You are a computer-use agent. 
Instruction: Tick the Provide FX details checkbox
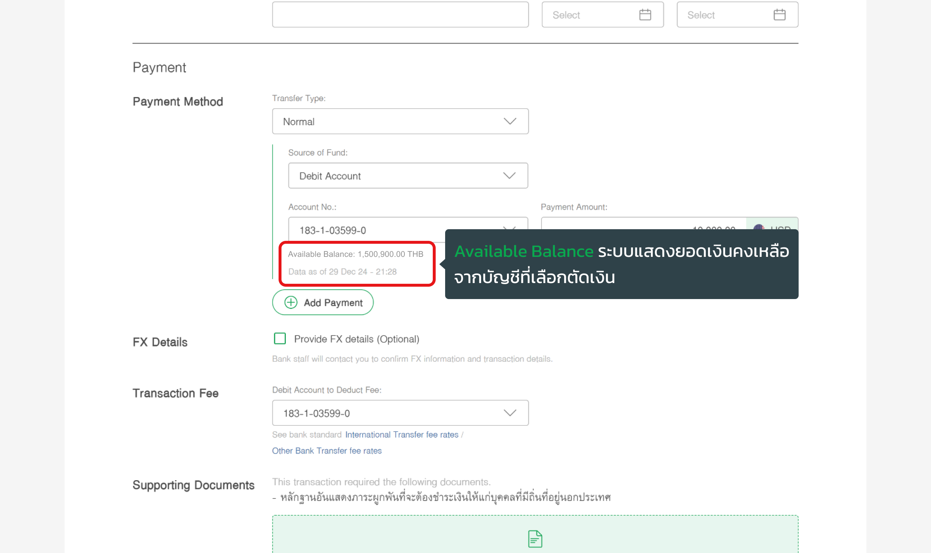(280, 339)
